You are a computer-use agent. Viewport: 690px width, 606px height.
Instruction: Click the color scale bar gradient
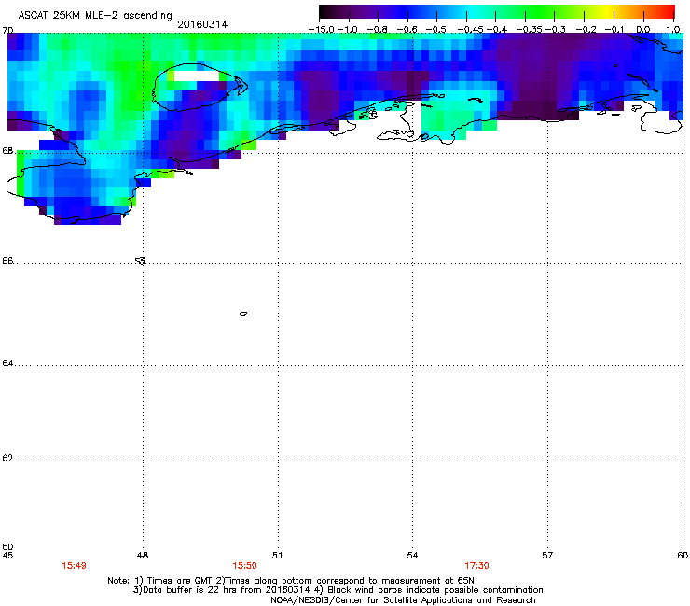tap(497, 12)
